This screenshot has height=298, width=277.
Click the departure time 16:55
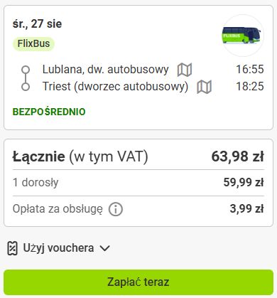(250, 69)
